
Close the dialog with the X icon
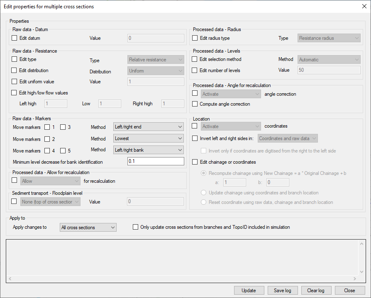(364, 6)
